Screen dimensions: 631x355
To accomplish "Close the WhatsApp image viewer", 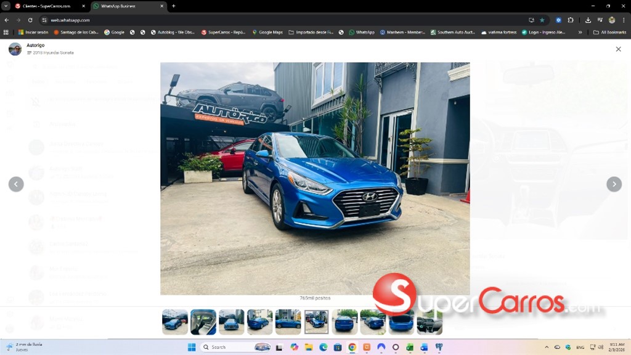I will tap(618, 49).
